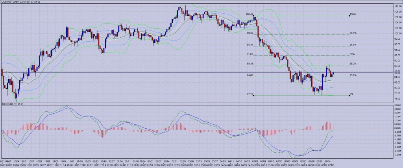Image resolution: width=403 pixels, height=168 pixels.
Task: Click the Fibonacci bottom-left anchor handle at 77.15
Action: pos(254,96)
